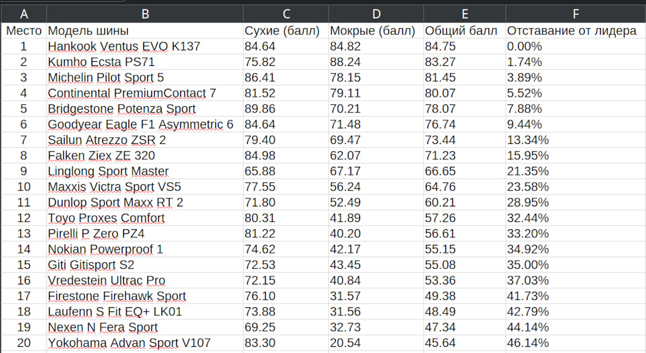Click dry score 89.86 for Bridgestone

click(286, 109)
